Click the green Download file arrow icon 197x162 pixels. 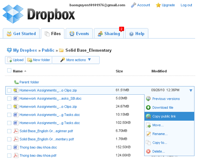point(148,107)
